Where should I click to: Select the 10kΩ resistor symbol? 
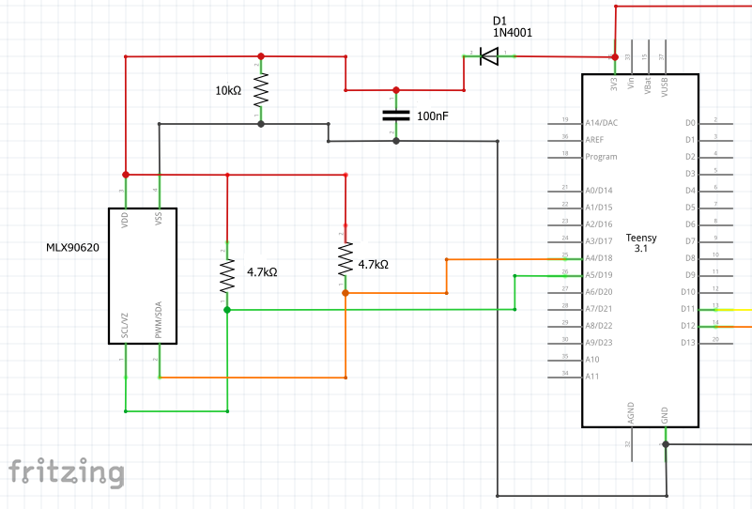click(261, 90)
